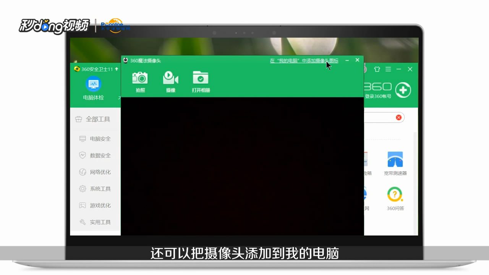
Task: Click the 360魔法摄像头 title icon
Action: pos(125,60)
